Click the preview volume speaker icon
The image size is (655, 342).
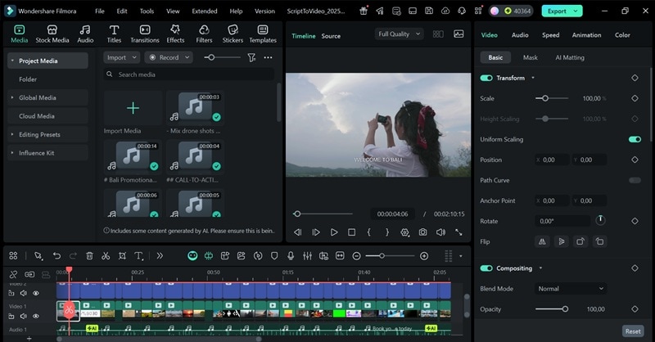point(440,232)
